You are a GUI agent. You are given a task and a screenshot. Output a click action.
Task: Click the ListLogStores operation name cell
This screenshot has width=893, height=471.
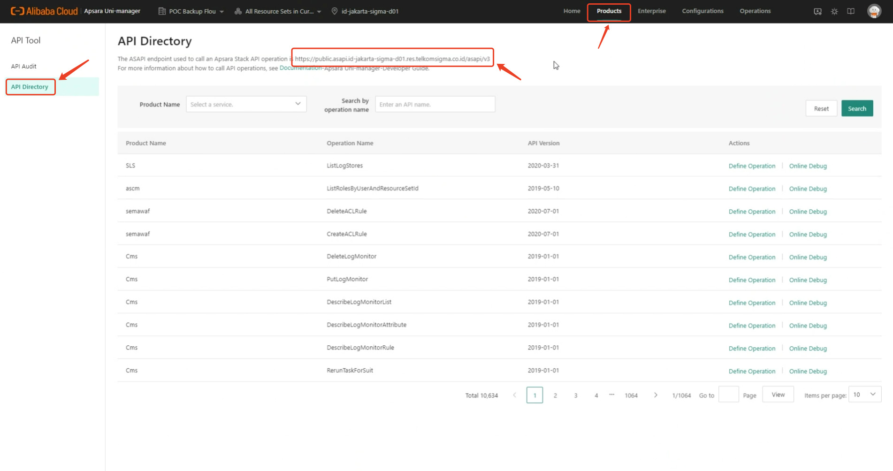point(344,166)
